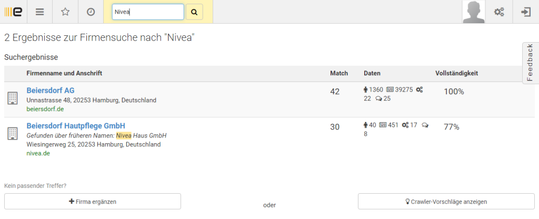Open favorites star icon
539x219 pixels.
point(65,12)
